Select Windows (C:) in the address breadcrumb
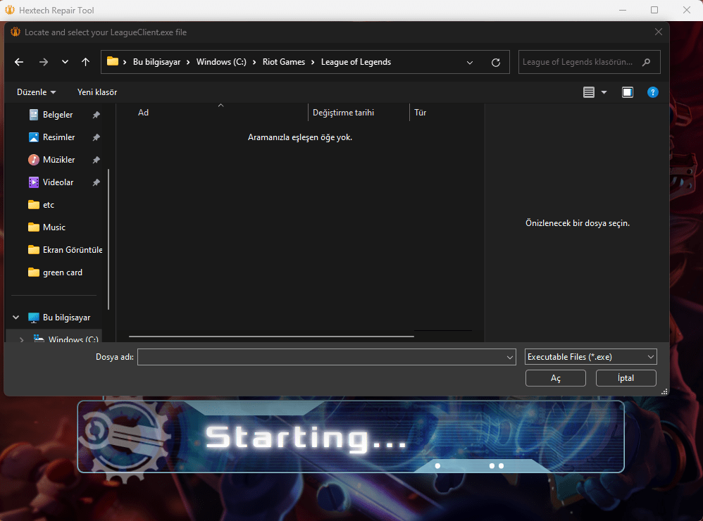Image resolution: width=703 pixels, height=521 pixels. tap(221, 62)
